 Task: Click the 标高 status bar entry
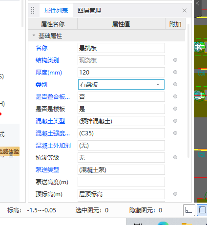pos(32,210)
